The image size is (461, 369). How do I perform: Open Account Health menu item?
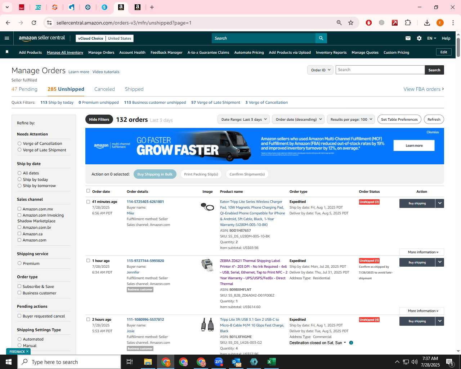click(x=132, y=52)
